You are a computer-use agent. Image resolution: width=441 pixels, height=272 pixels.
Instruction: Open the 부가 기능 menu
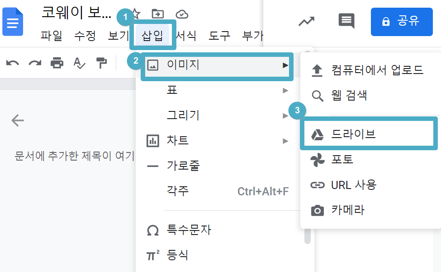coord(252,36)
